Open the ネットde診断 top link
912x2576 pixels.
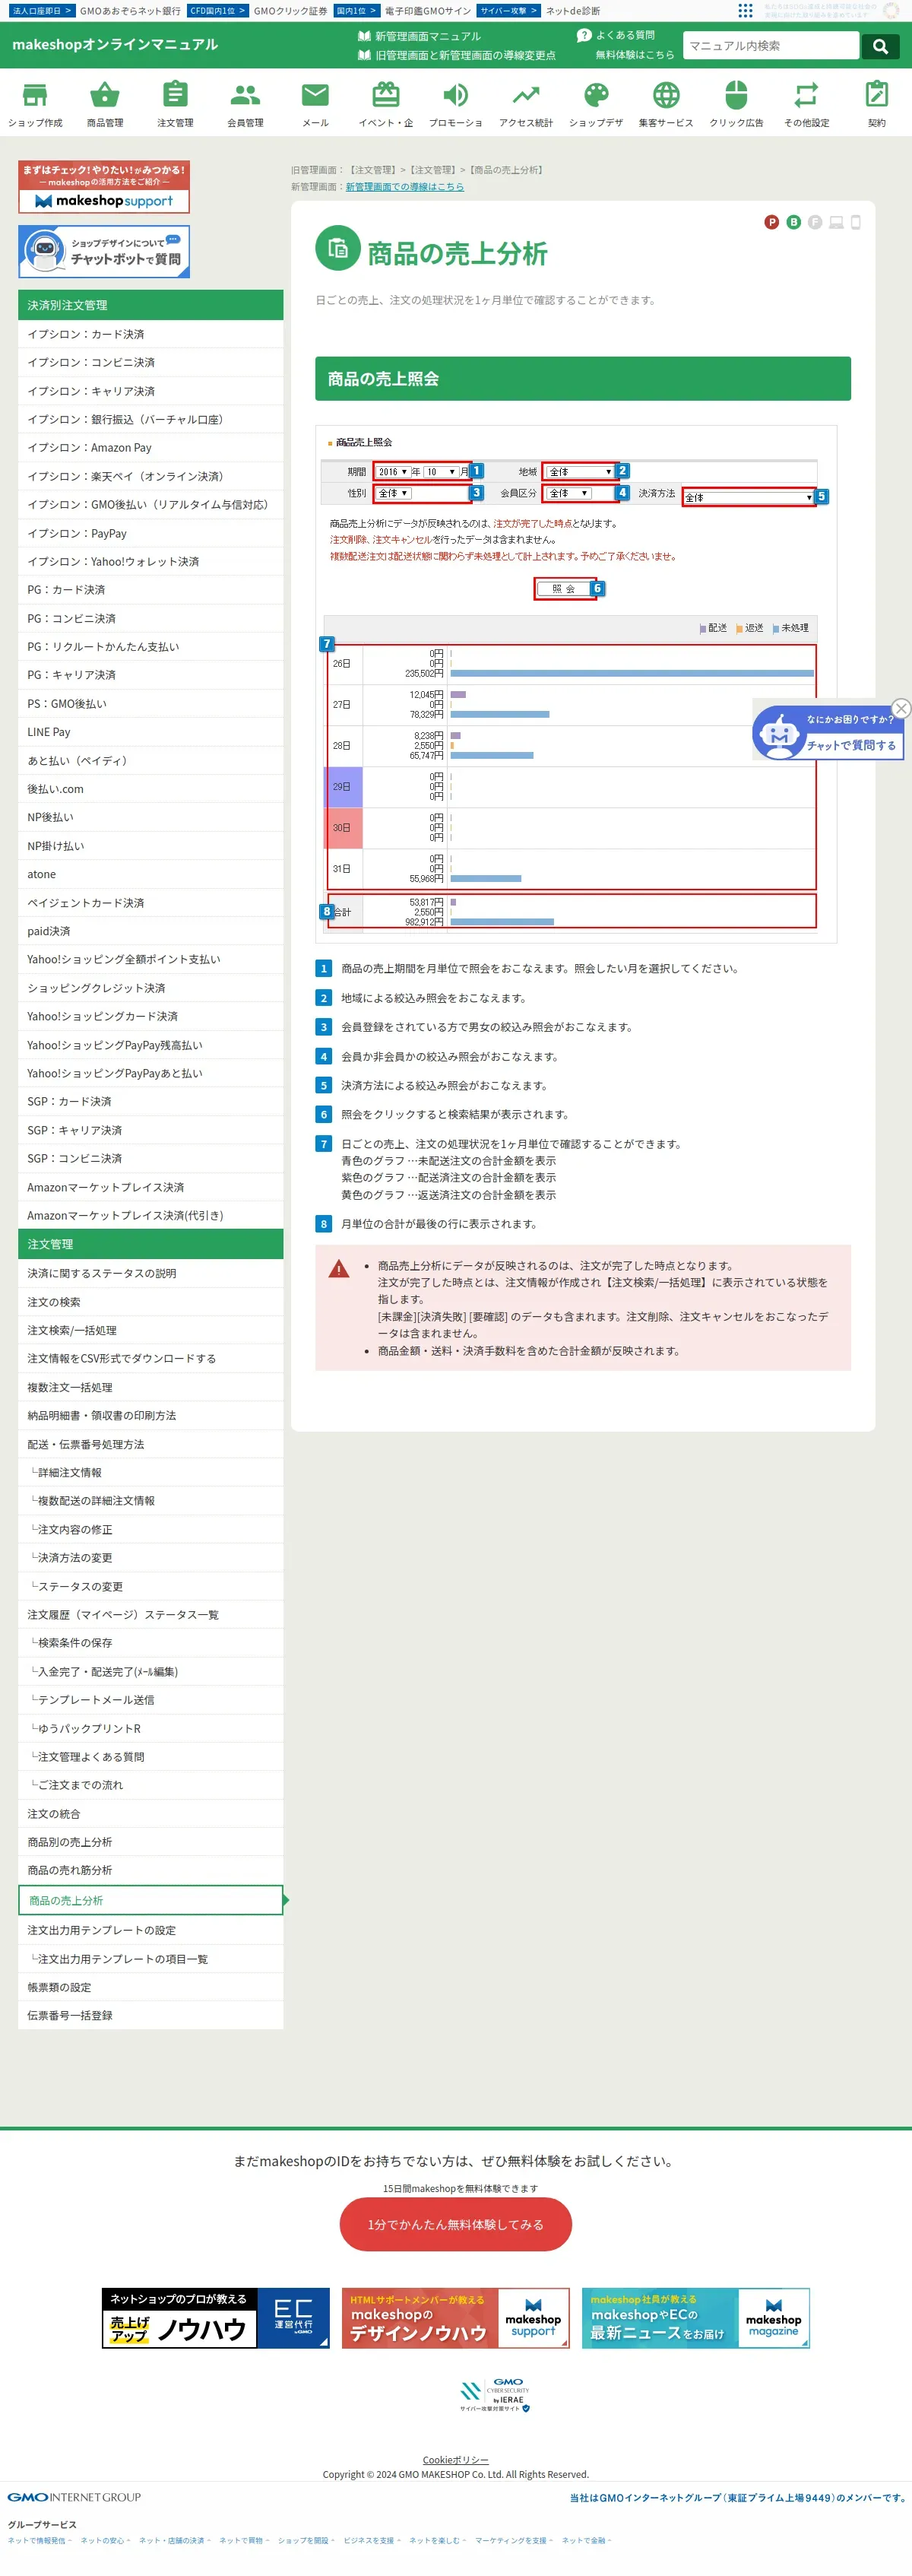573,11
